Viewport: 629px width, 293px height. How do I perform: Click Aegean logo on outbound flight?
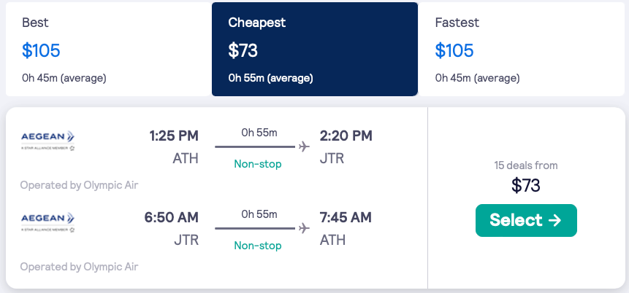[x=47, y=138]
